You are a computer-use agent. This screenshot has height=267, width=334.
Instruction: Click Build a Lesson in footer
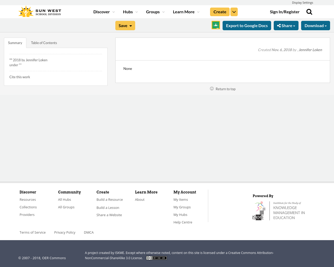click(108, 207)
